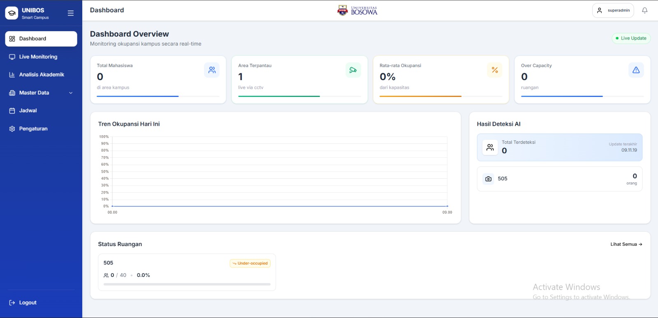
Task: Click the Dashboard grid icon in sidebar
Action: pos(12,39)
